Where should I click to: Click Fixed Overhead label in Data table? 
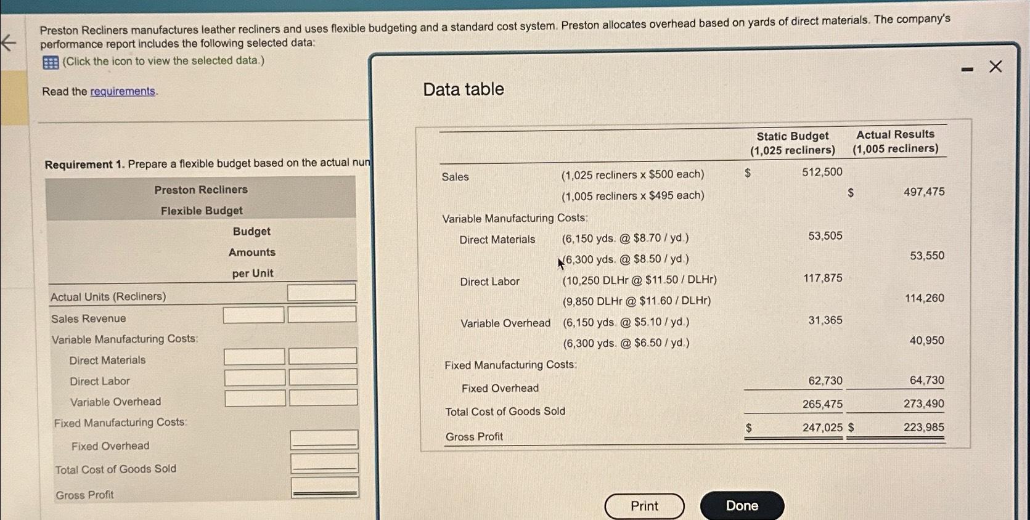[x=501, y=388]
